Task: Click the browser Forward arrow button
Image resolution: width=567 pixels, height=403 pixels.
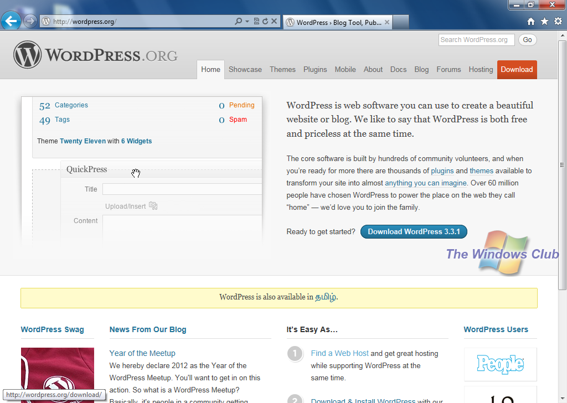Action: [30, 22]
